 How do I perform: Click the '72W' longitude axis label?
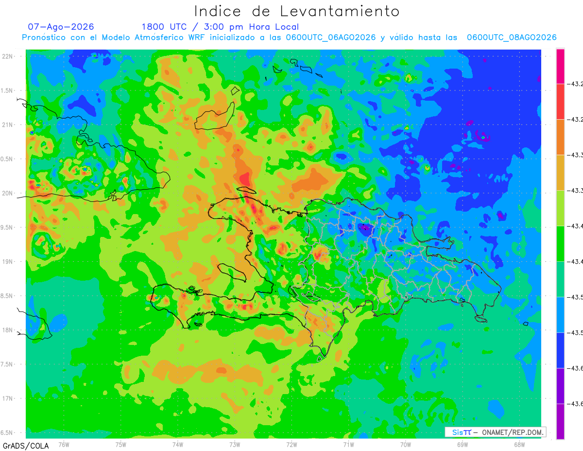pyautogui.click(x=291, y=444)
